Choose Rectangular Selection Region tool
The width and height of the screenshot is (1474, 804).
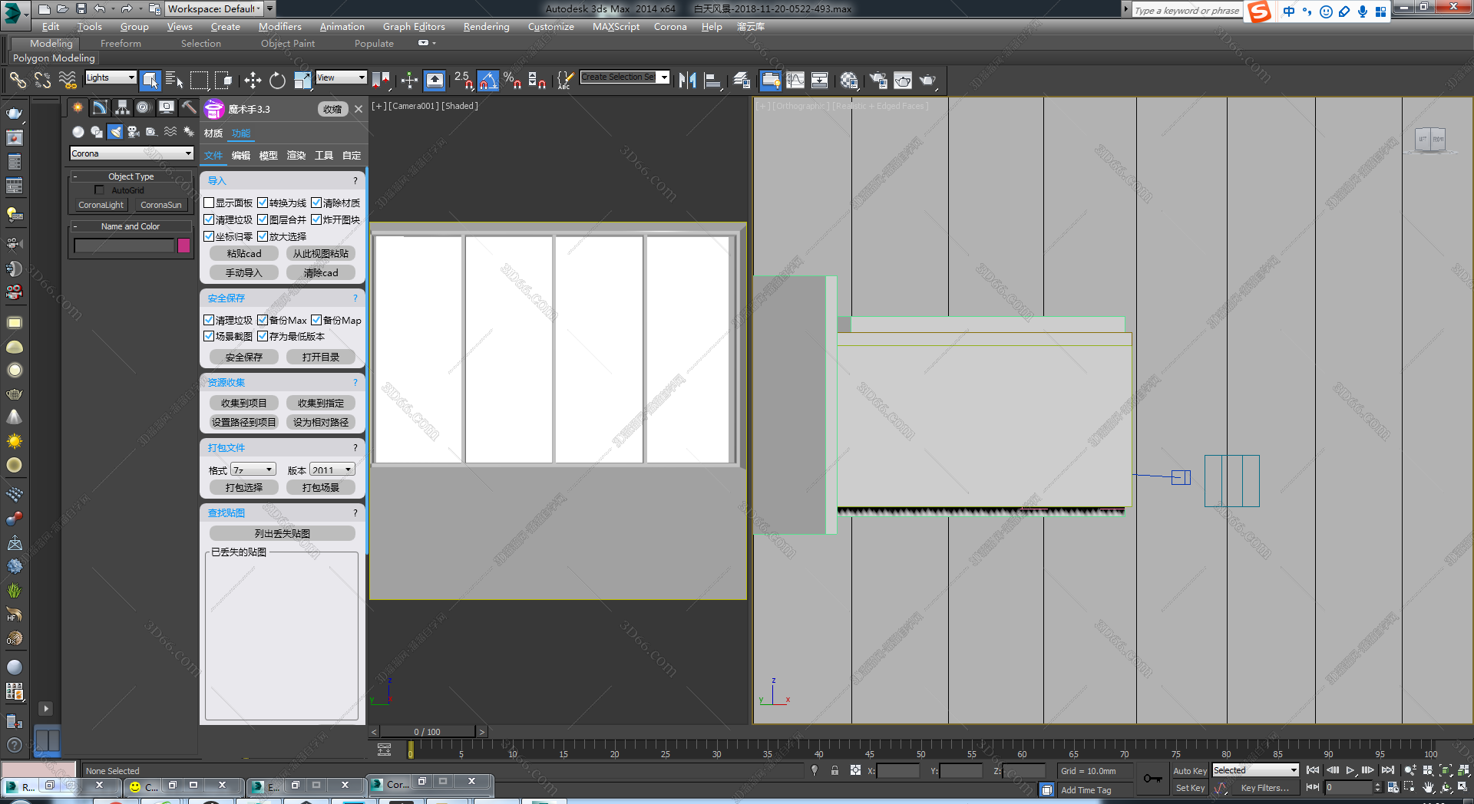199,80
